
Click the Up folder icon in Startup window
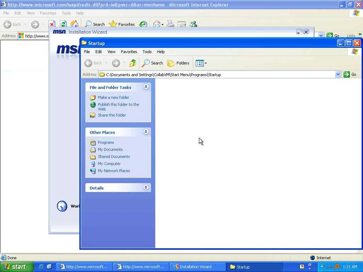[133, 63]
